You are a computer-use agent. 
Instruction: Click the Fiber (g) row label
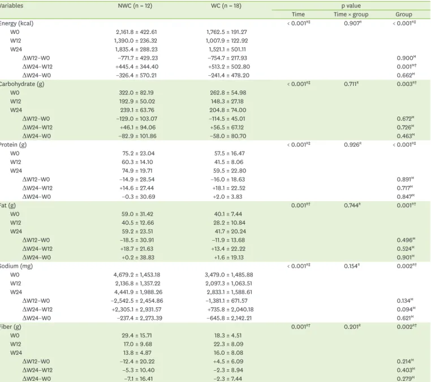10,327
